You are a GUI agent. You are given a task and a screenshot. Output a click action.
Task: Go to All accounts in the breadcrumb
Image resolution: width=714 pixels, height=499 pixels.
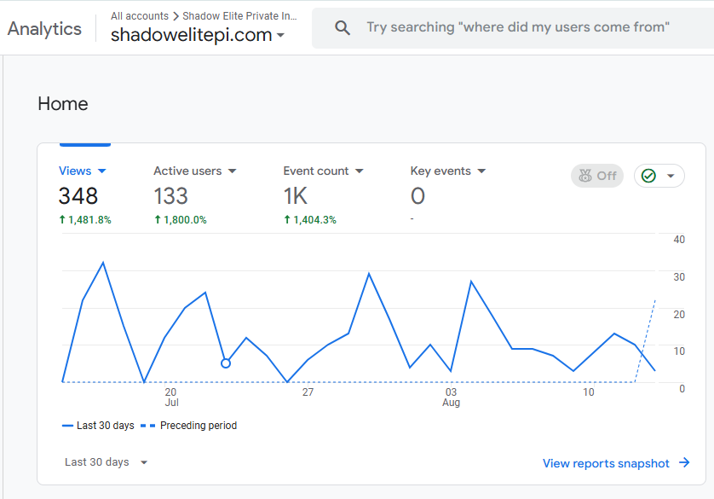(x=140, y=16)
